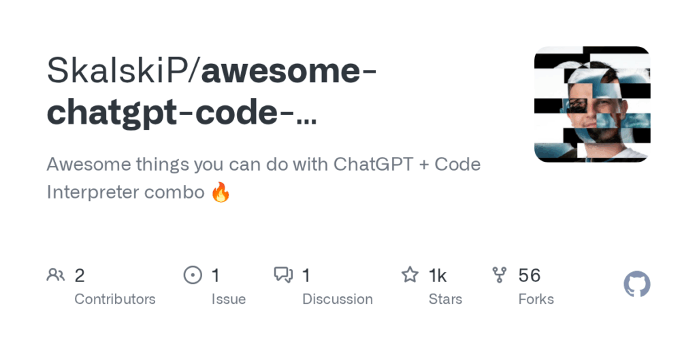Image resolution: width=697 pixels, height=348 pixels.
Task: Select the Stars label
Action: (x=445, y=299)
